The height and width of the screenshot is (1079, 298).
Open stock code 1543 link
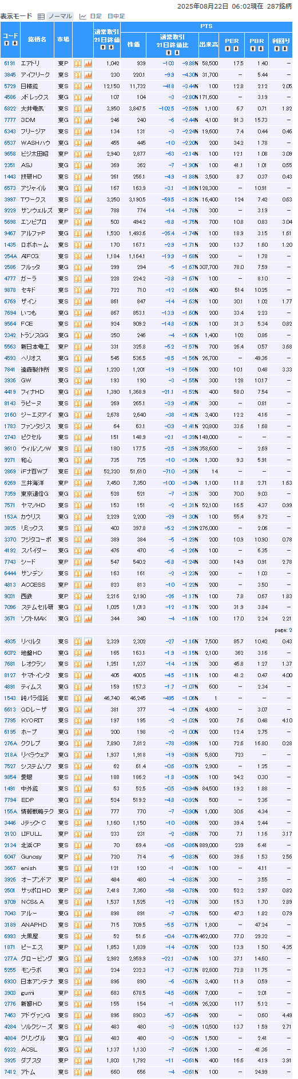click(x=10, y=698)
